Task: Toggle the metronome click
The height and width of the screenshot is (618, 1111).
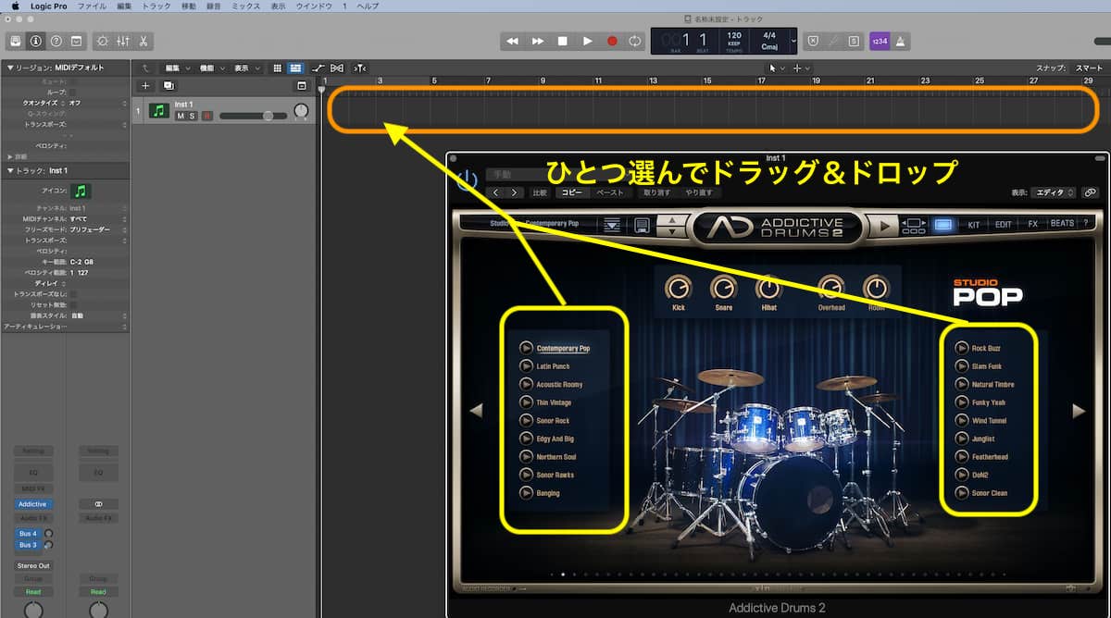Action: [901, 41]
